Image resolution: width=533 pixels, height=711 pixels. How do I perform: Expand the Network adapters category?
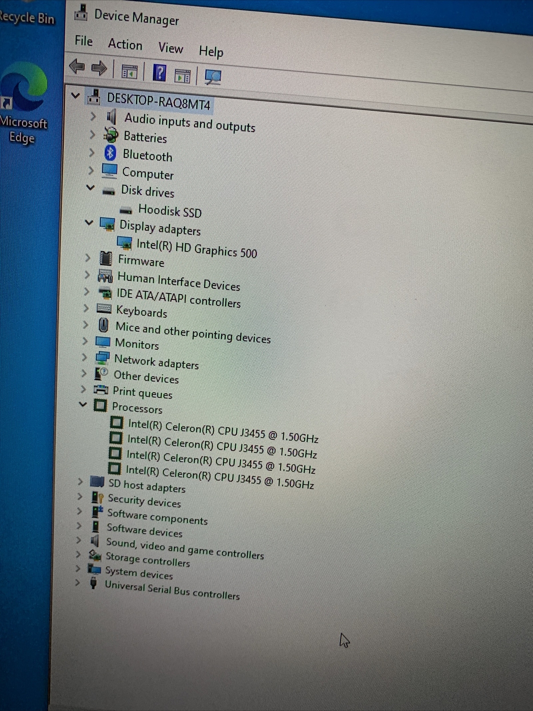coord(84,357)
